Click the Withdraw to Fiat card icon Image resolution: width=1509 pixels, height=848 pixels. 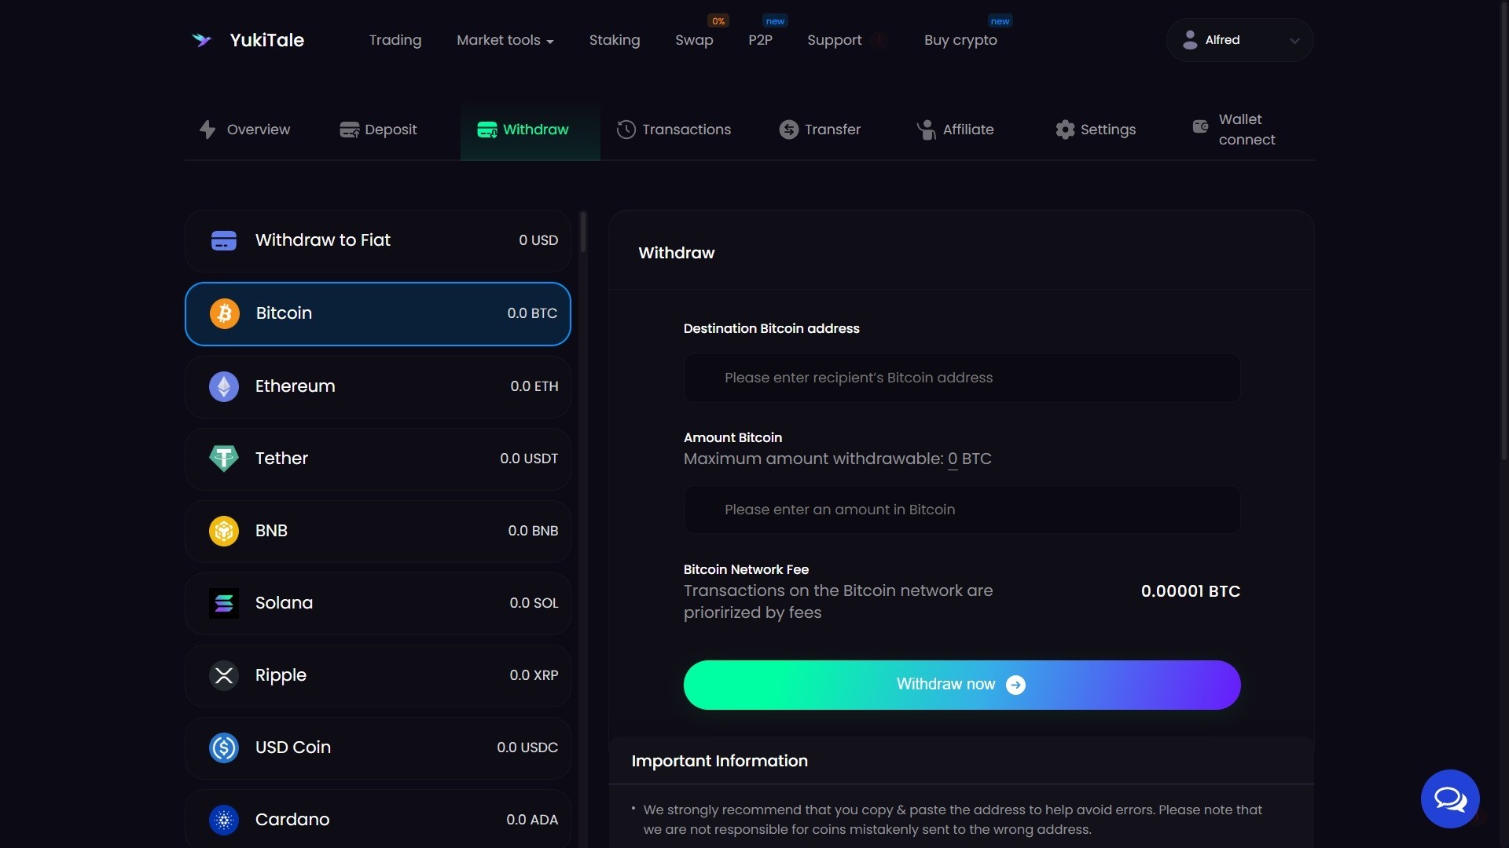click(224, 241)
